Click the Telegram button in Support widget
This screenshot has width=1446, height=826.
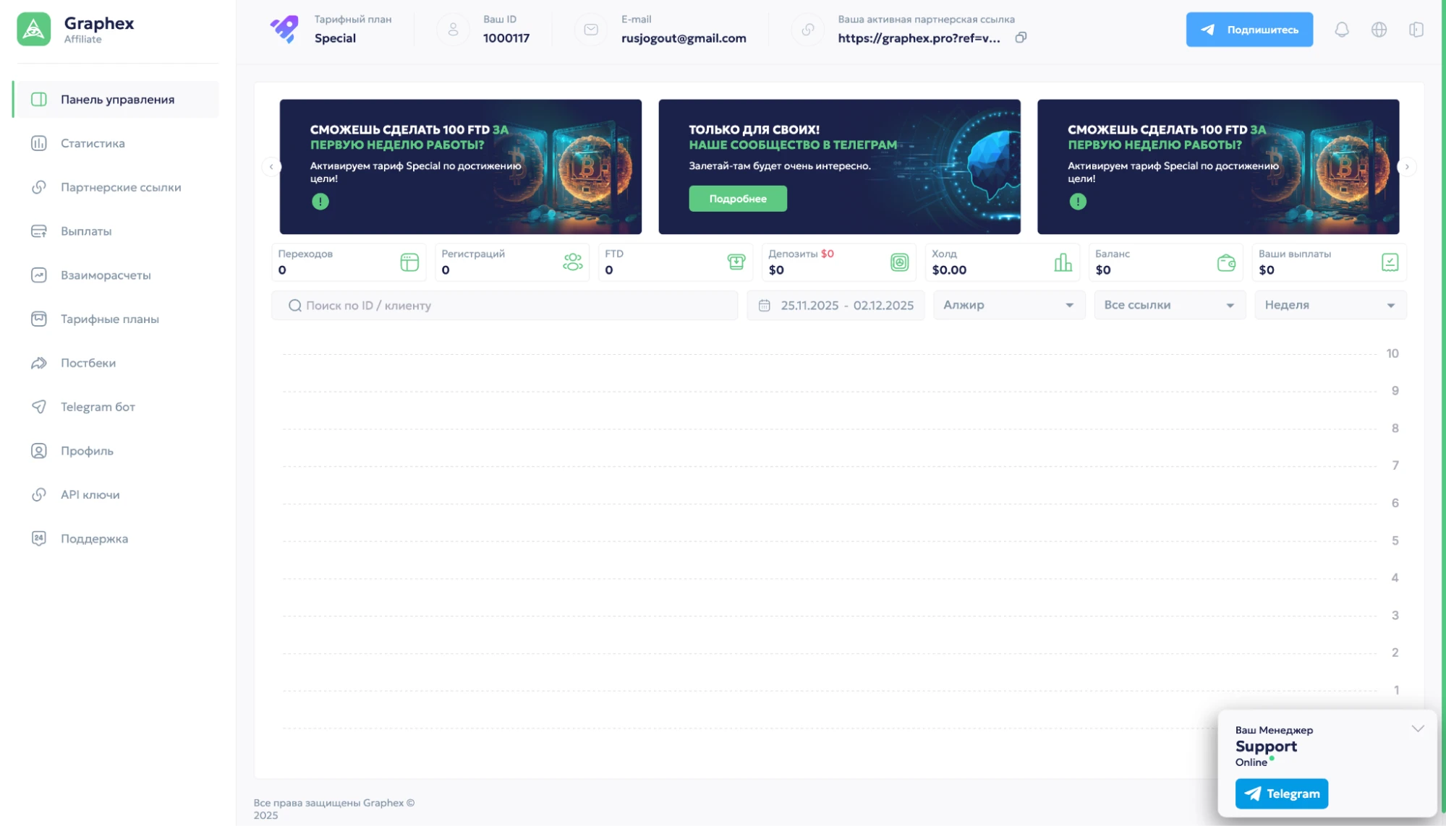pyautogui.click(x=1281, y=793)
